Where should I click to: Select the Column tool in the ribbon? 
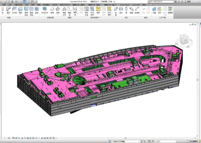pos(2,10)
